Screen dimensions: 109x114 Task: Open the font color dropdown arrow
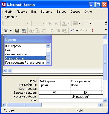pyautogui.click(x=69, y=23)
